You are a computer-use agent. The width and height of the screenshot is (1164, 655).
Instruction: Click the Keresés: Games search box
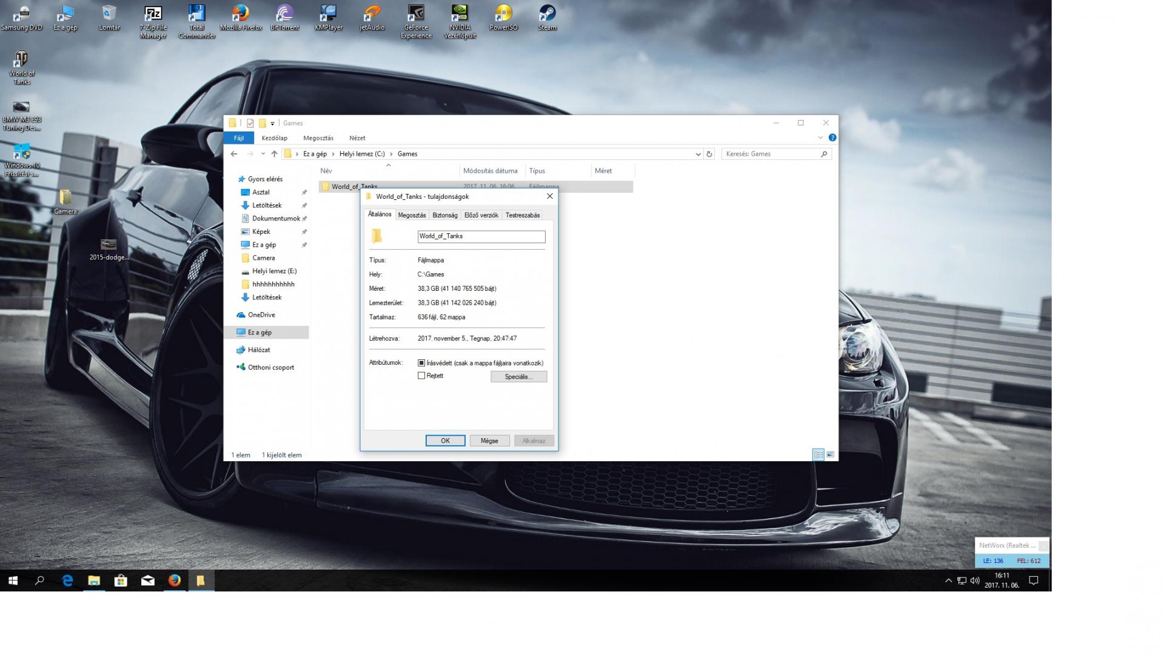[775, 154]
